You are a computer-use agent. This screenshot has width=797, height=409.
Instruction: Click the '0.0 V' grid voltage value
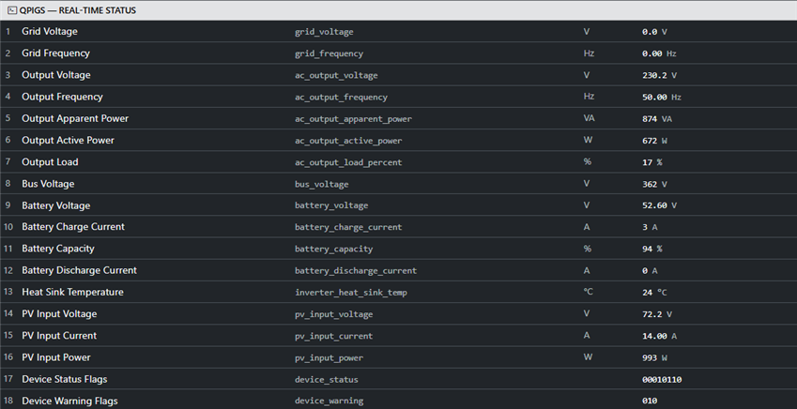(654, 32)
